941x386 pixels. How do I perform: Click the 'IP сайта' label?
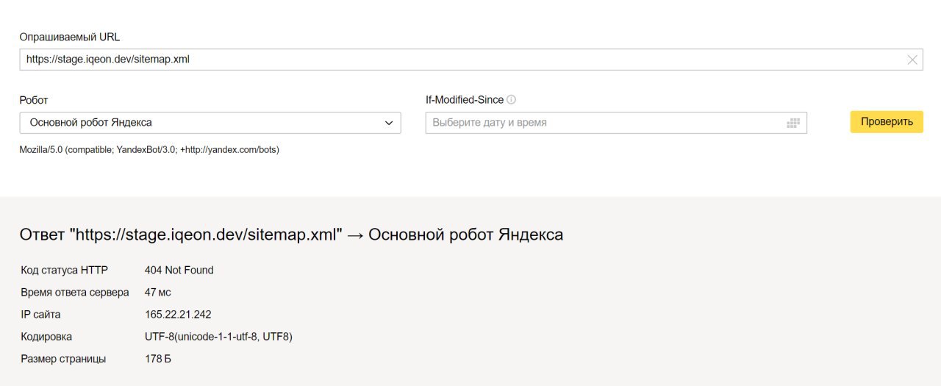click(41, 315)
